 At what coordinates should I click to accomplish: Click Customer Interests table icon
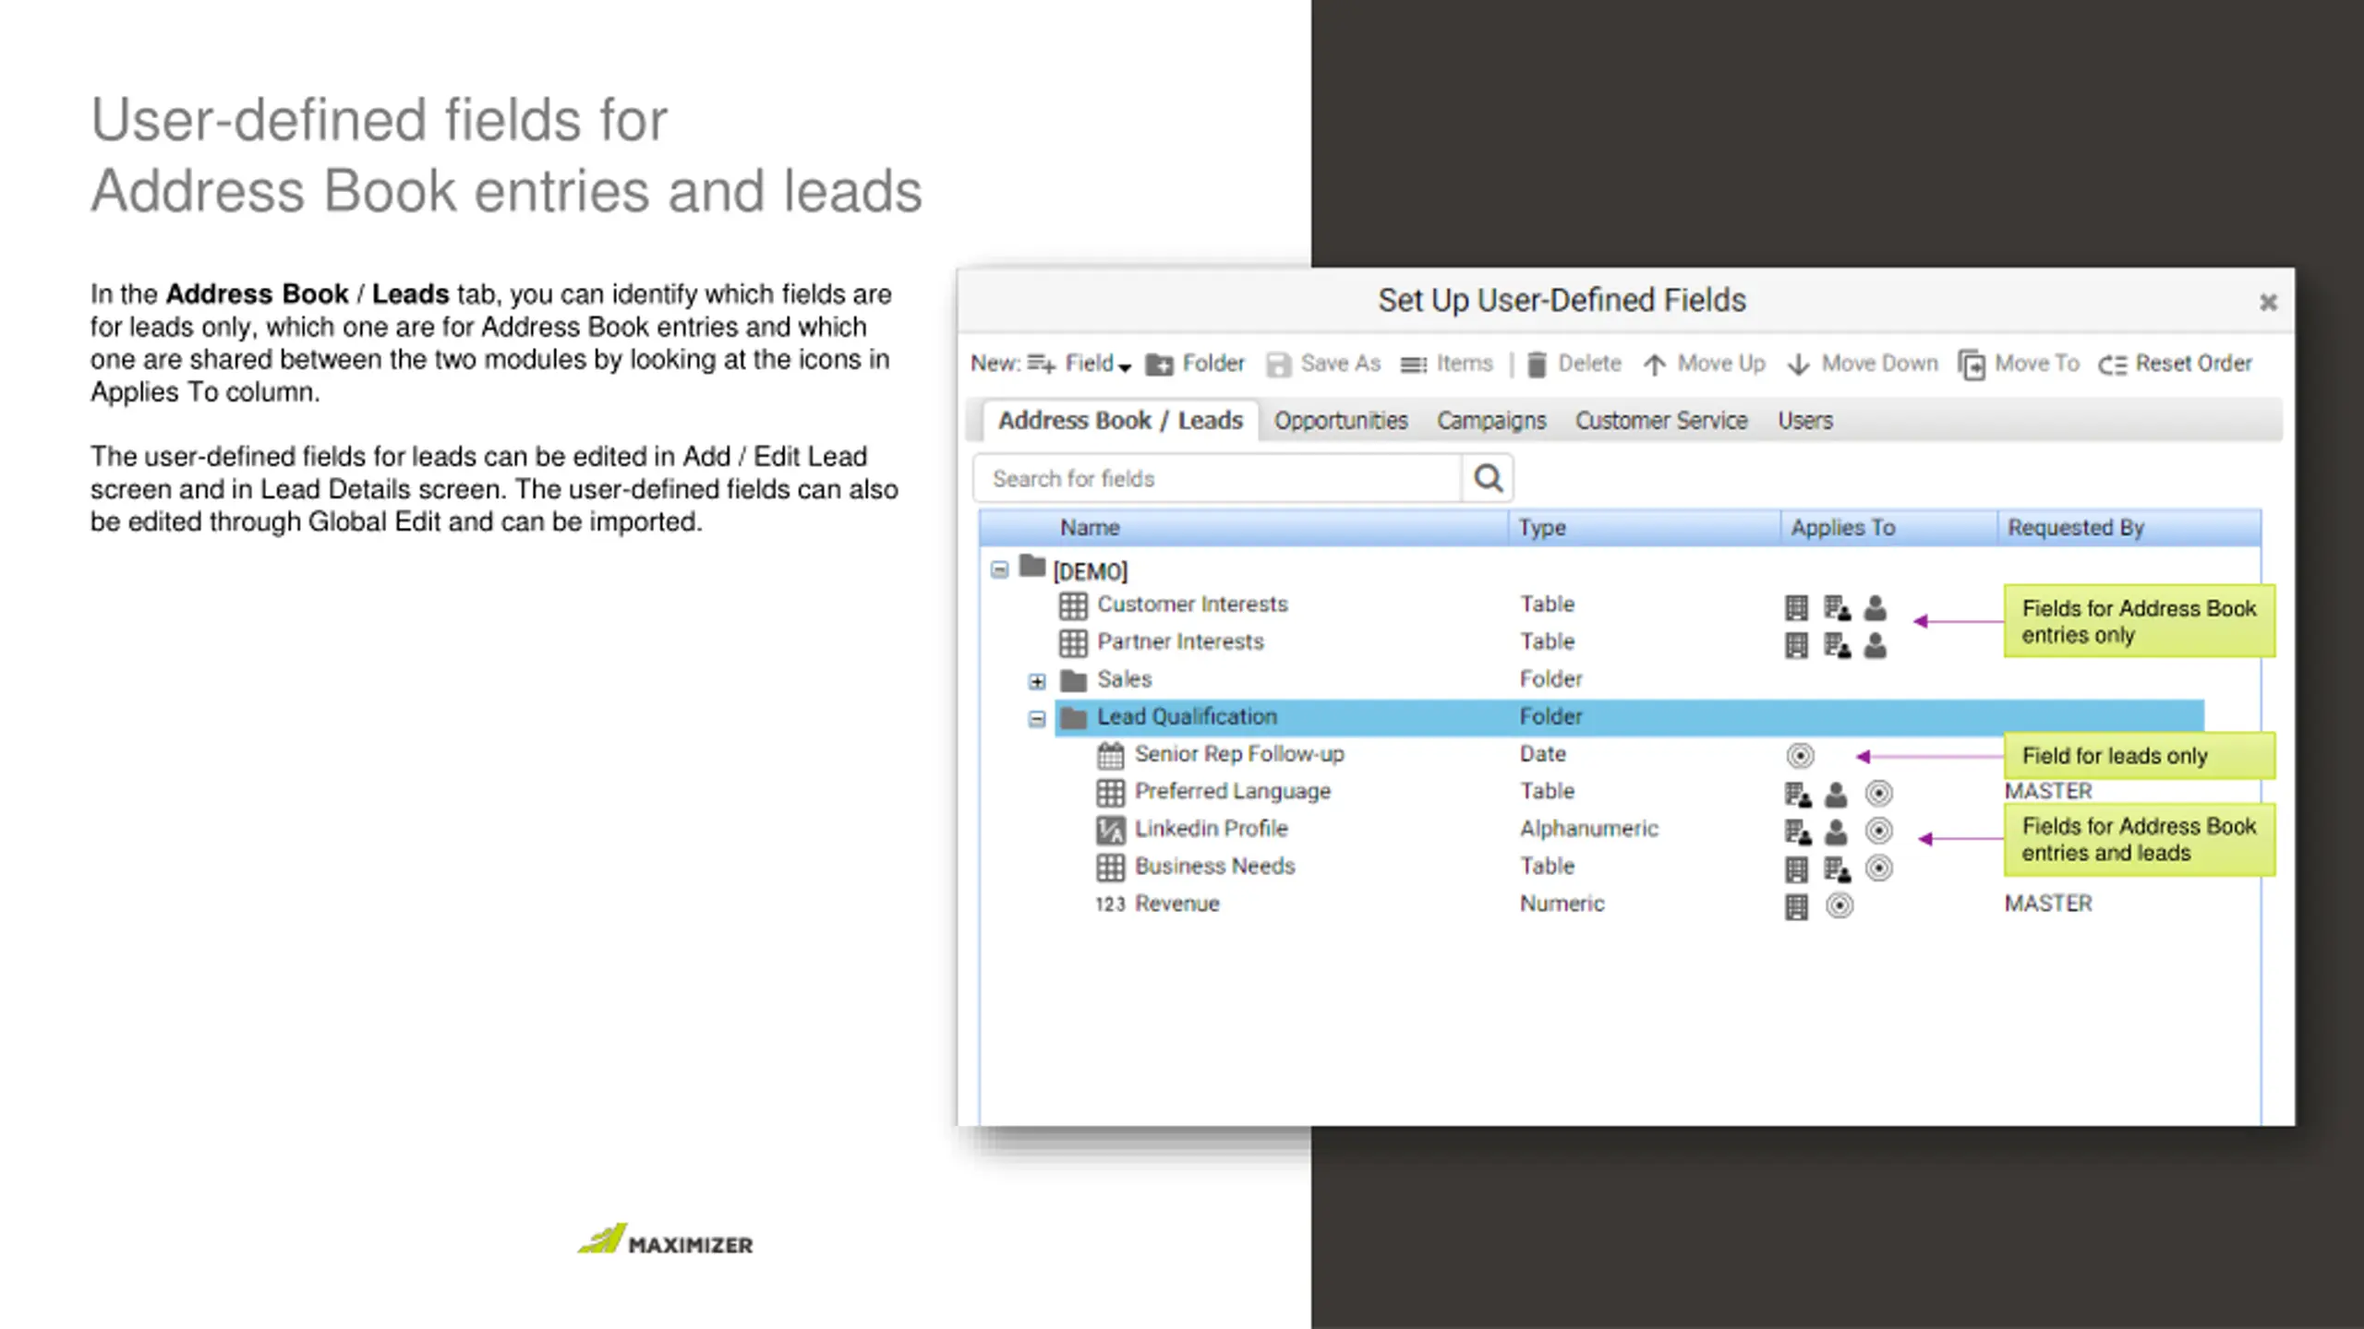coord(1072,606)
